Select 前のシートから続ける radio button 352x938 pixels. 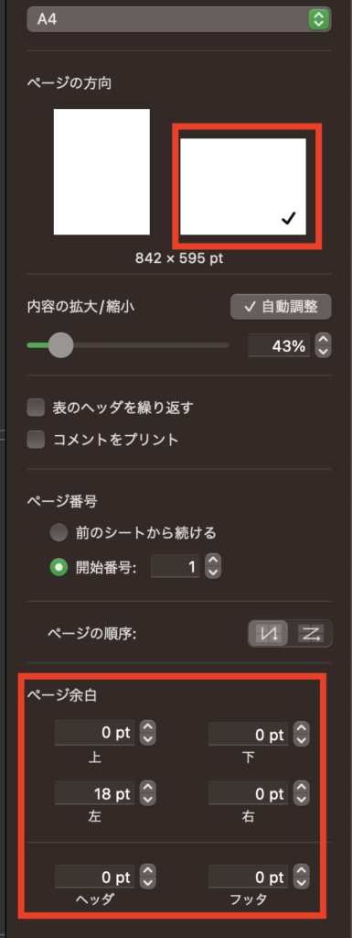pyautogui.click(x=59, y=532)
